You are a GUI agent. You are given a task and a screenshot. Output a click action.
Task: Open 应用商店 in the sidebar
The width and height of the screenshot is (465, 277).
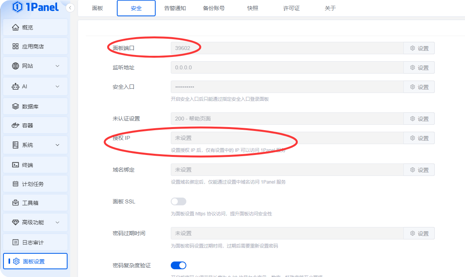[35, 46]
